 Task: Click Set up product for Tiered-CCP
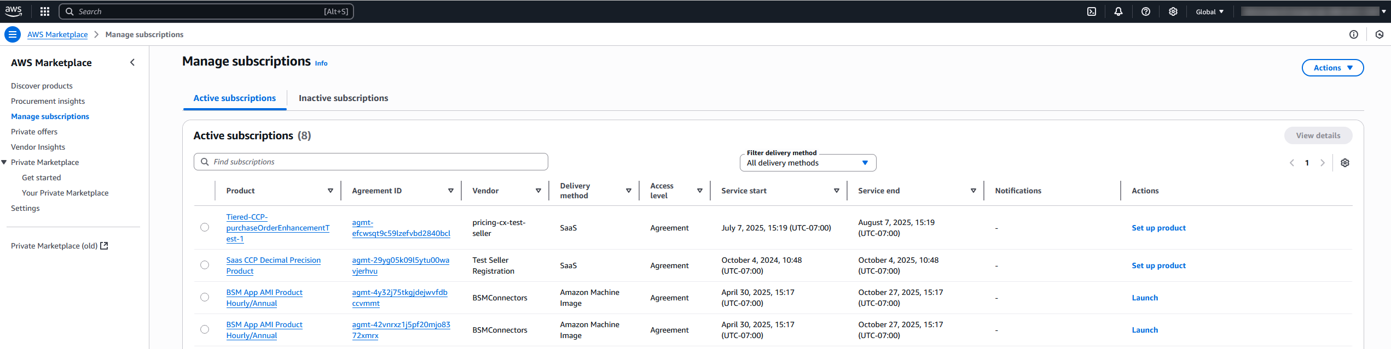[x=1158, y=228]
